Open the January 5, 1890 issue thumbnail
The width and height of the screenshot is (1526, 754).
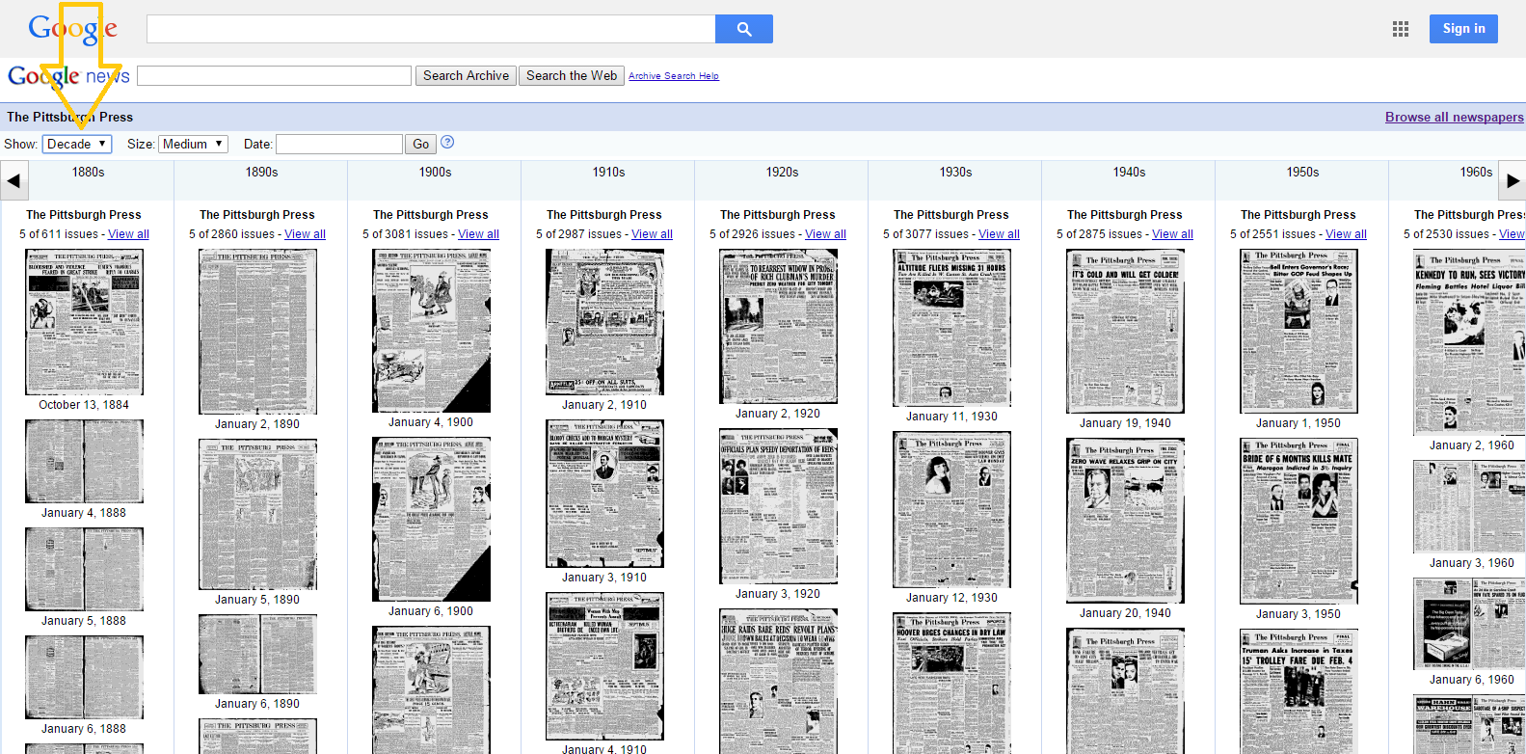[x=257, y=514]
